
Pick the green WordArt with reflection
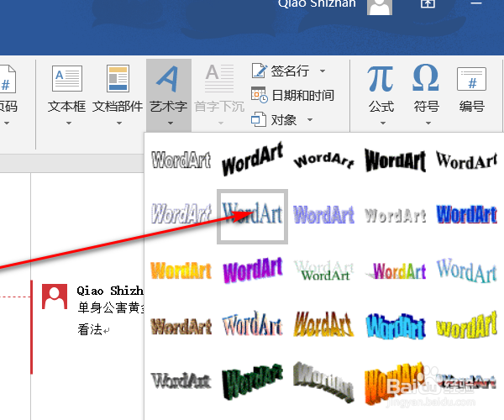point(324,270)
